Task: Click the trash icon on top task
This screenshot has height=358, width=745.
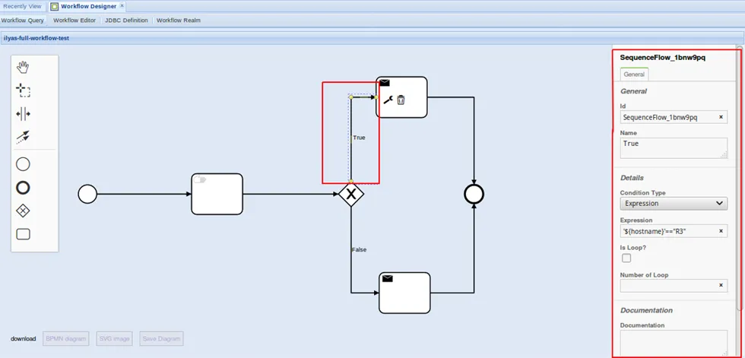Action: [x=401, y=100]
